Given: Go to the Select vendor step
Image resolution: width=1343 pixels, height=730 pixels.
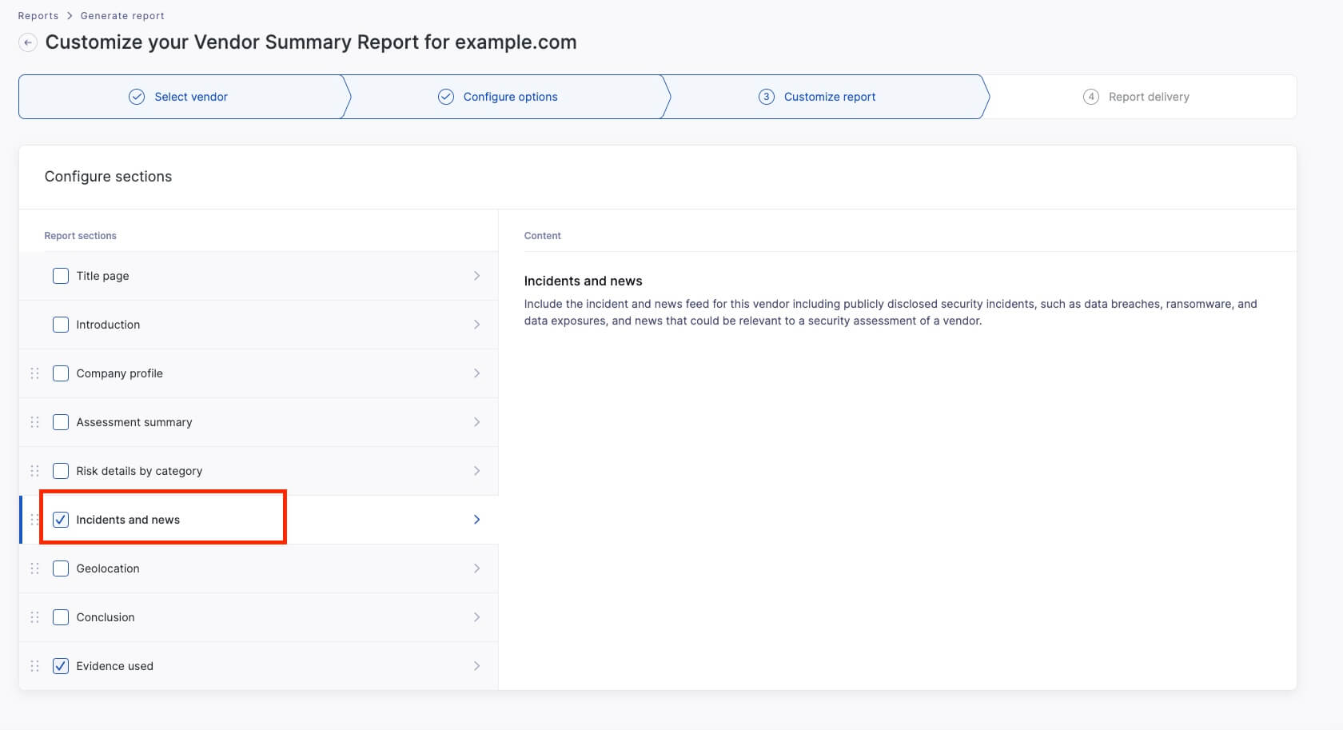Looking at the screenshot, I should [183, 97].
